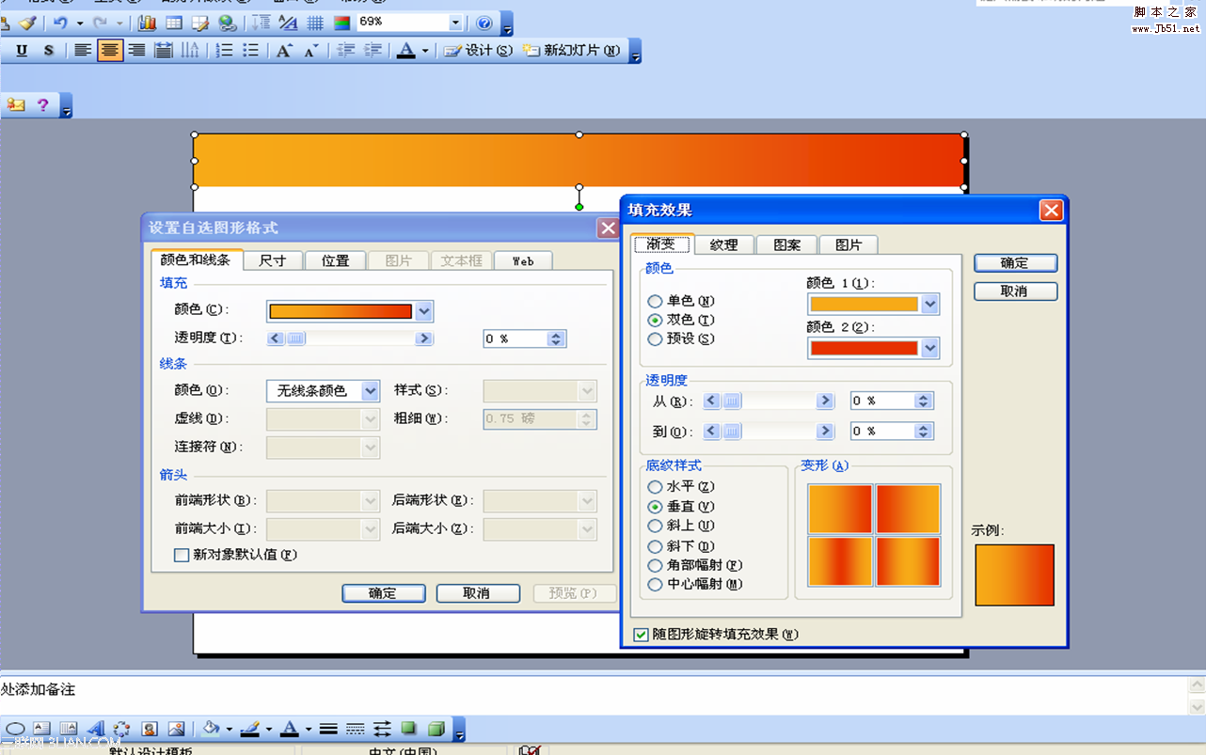Insert WordArt from drawing toolbar

(95, 729)
